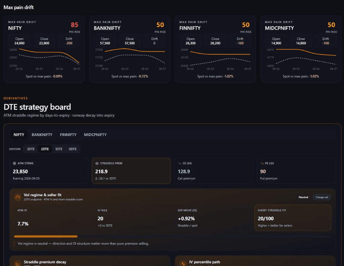Switch to the BANKNIFTY tab

(x=42, y=135)
